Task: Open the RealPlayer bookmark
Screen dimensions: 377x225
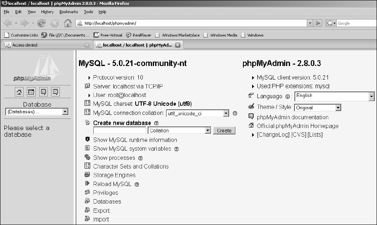Action: click(x=139, y=35)
